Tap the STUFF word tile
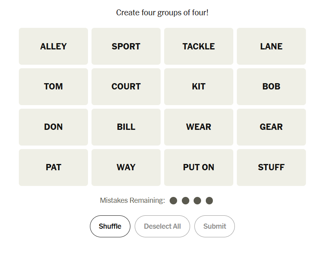The height and width of the screenshot is (264, 324). click(x=271, y=168)
